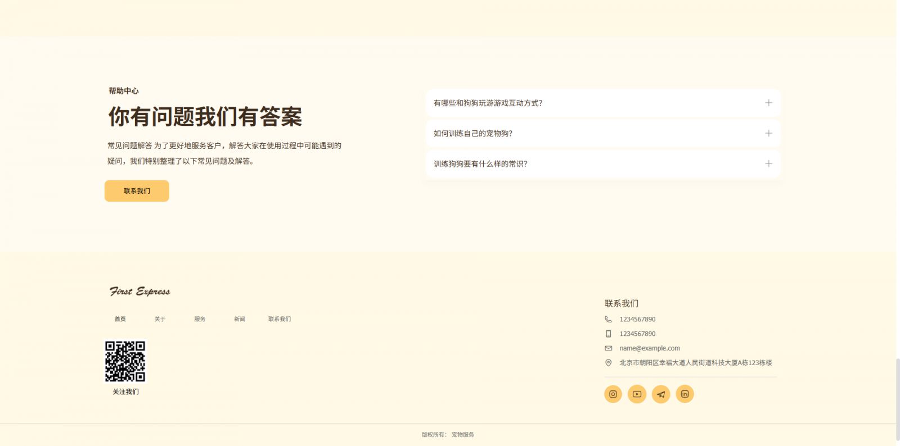The image size is (900, 446).
Task: Click the address 北京市朝阳区幸福大道人民街道科技大厦A栋123栋楼
Action: pos(696,363)
